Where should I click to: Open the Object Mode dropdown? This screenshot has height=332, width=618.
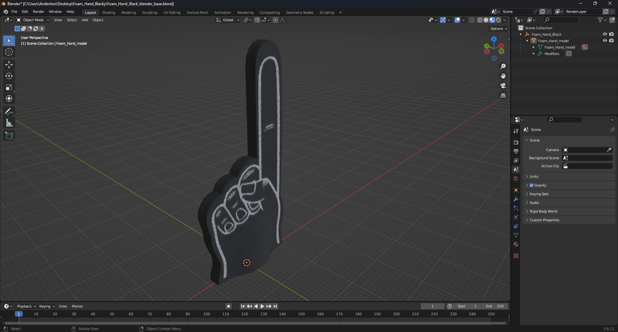(33, 20)
